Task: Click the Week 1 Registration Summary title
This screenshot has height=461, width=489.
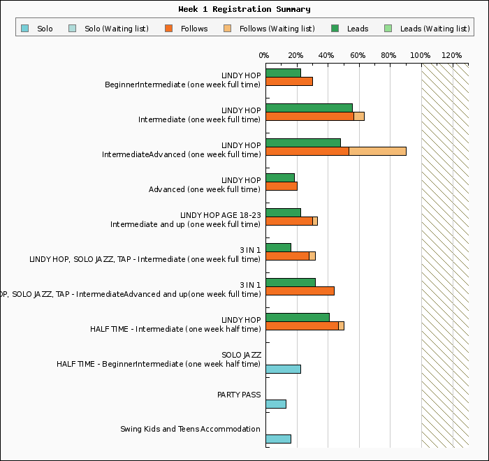Action: click(245, 9)
